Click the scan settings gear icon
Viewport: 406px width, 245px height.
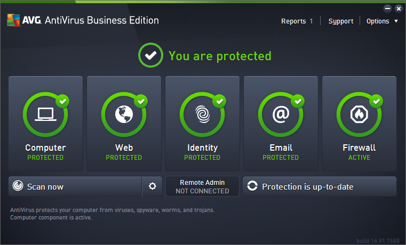pos(153,186)
